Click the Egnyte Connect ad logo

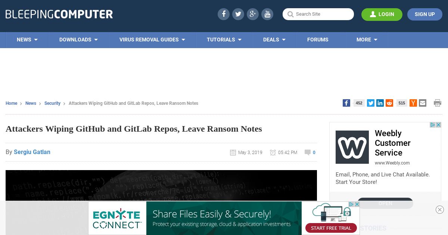(x=117, y=219)
